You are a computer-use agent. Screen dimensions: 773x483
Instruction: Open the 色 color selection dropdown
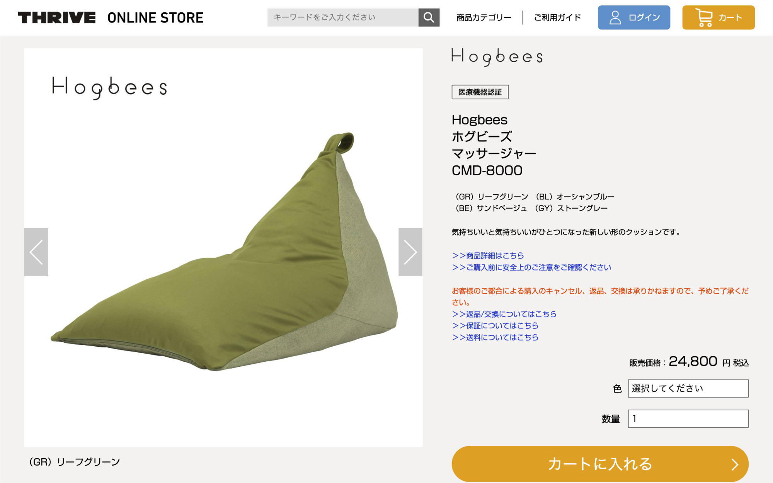(688, 388)
